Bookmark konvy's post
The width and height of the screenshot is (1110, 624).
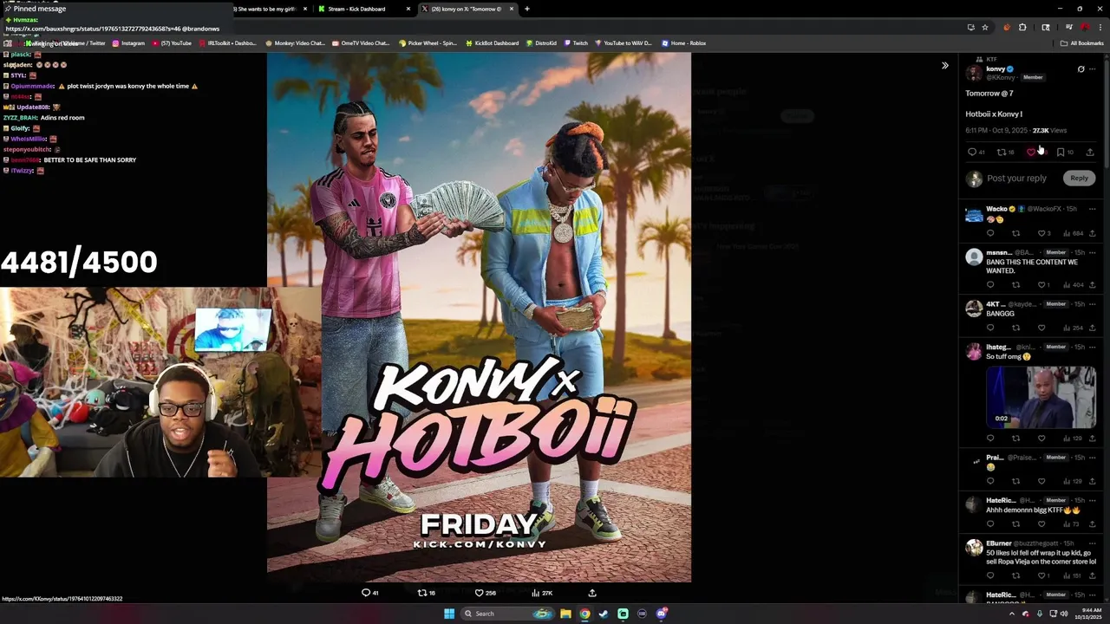(1061, 152)
